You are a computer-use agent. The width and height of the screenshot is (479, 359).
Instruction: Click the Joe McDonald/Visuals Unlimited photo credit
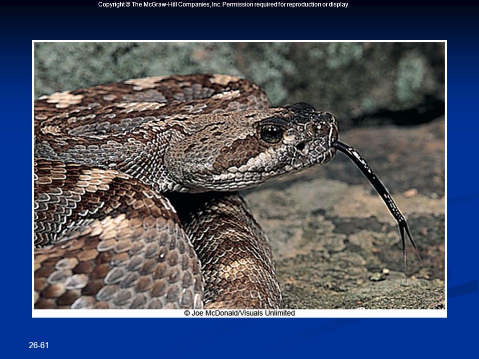[239, 313]
